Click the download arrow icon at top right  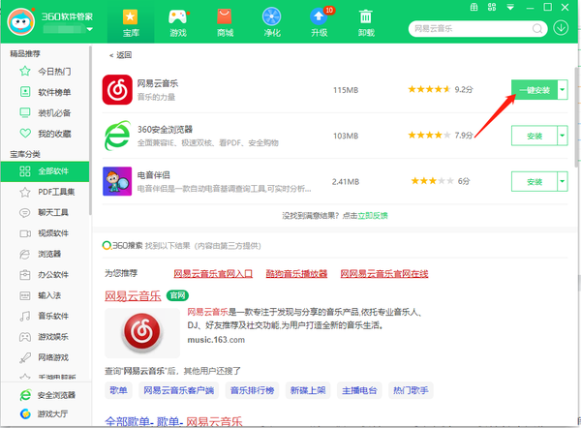click(x=562, y=27)
